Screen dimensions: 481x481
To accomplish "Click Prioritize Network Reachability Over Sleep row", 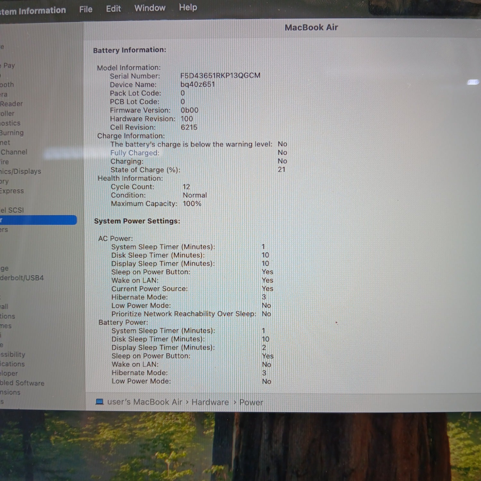I will 191,314.
